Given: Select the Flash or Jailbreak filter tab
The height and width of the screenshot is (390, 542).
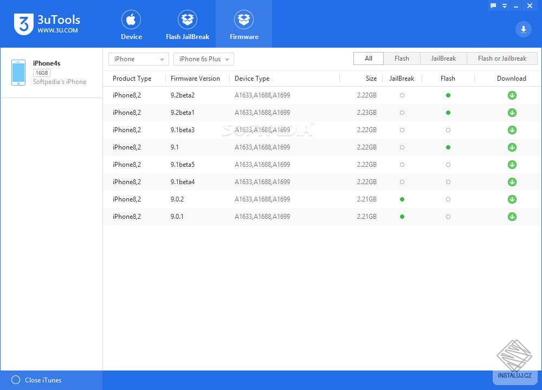Looking at the screenshot, I should point(502,58).
